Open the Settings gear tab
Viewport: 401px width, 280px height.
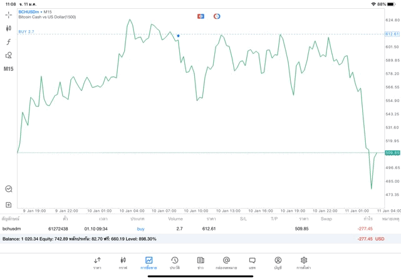303,262
